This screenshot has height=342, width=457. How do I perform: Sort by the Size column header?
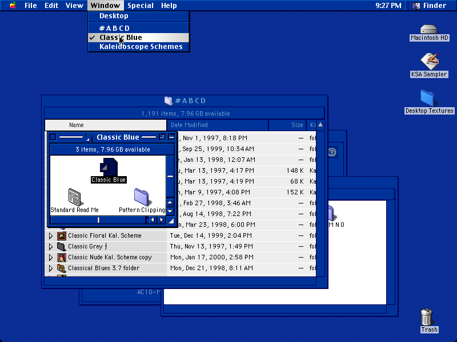pyautogui.click(x=287, y=125)
